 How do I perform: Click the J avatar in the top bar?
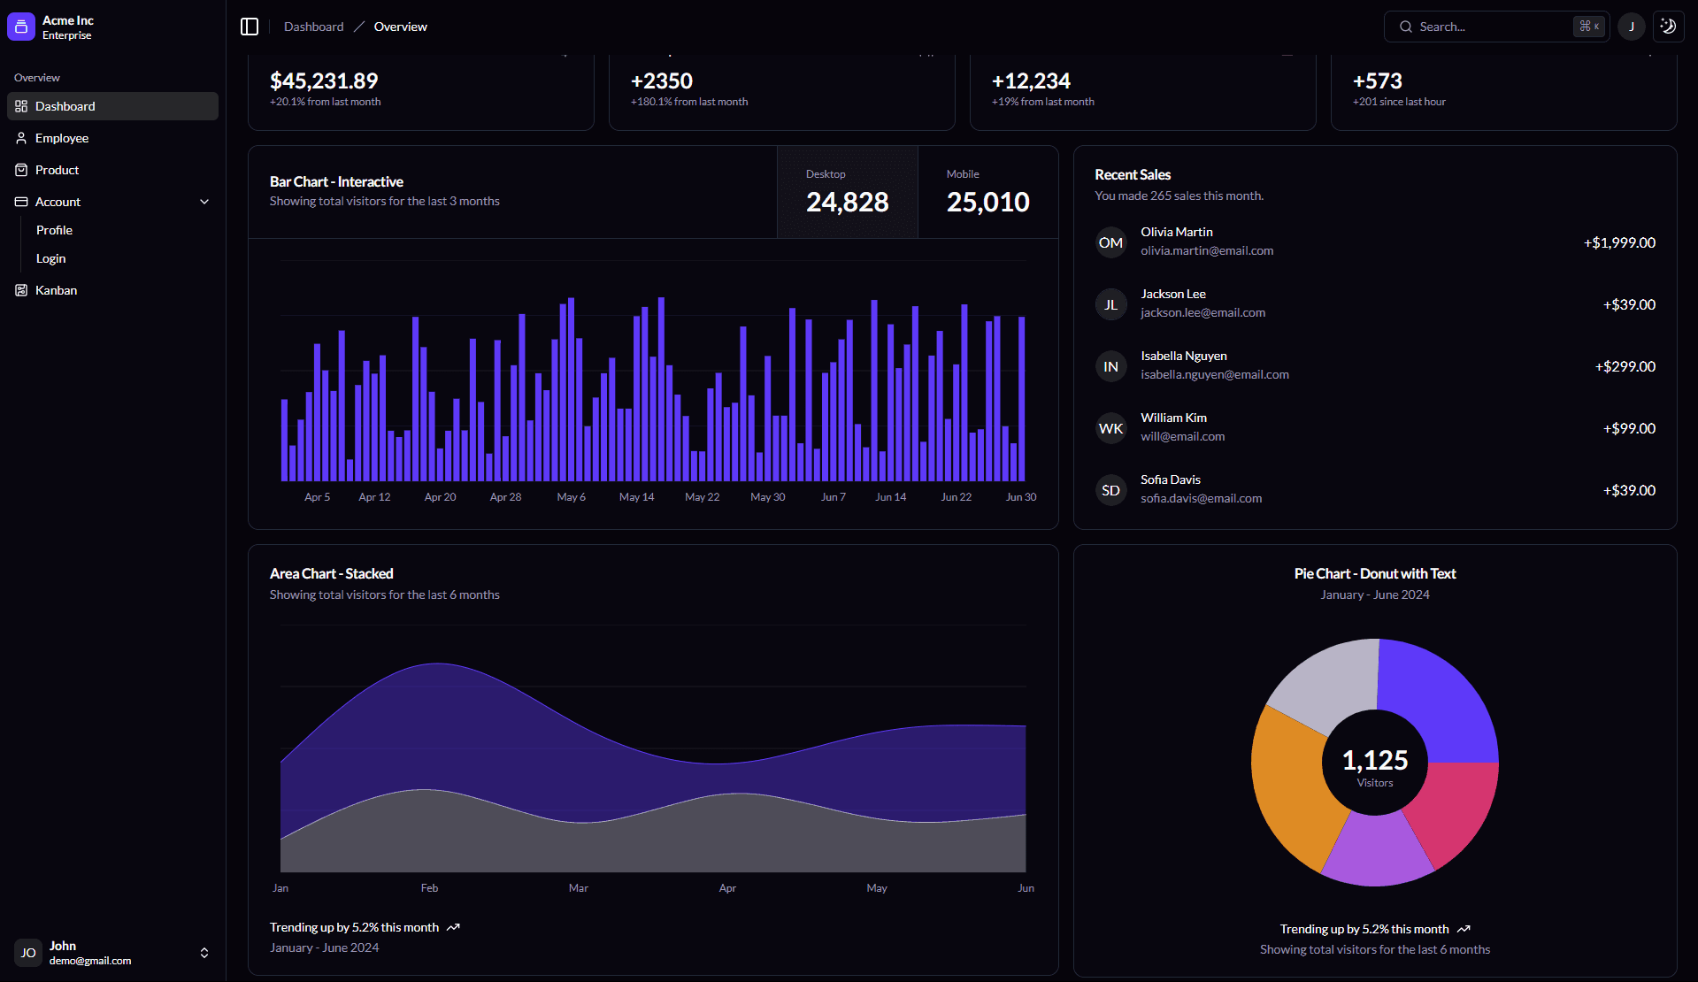1631,27
